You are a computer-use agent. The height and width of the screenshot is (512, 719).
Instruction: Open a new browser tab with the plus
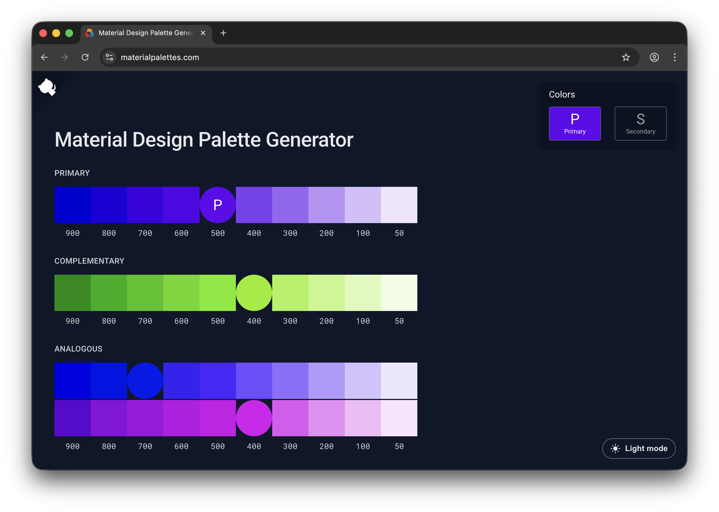(x=223, y=33)
